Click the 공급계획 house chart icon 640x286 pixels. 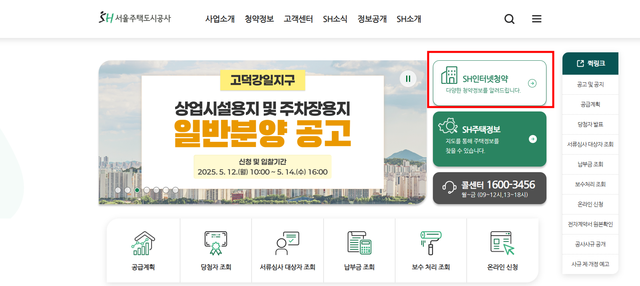(144, 243)
